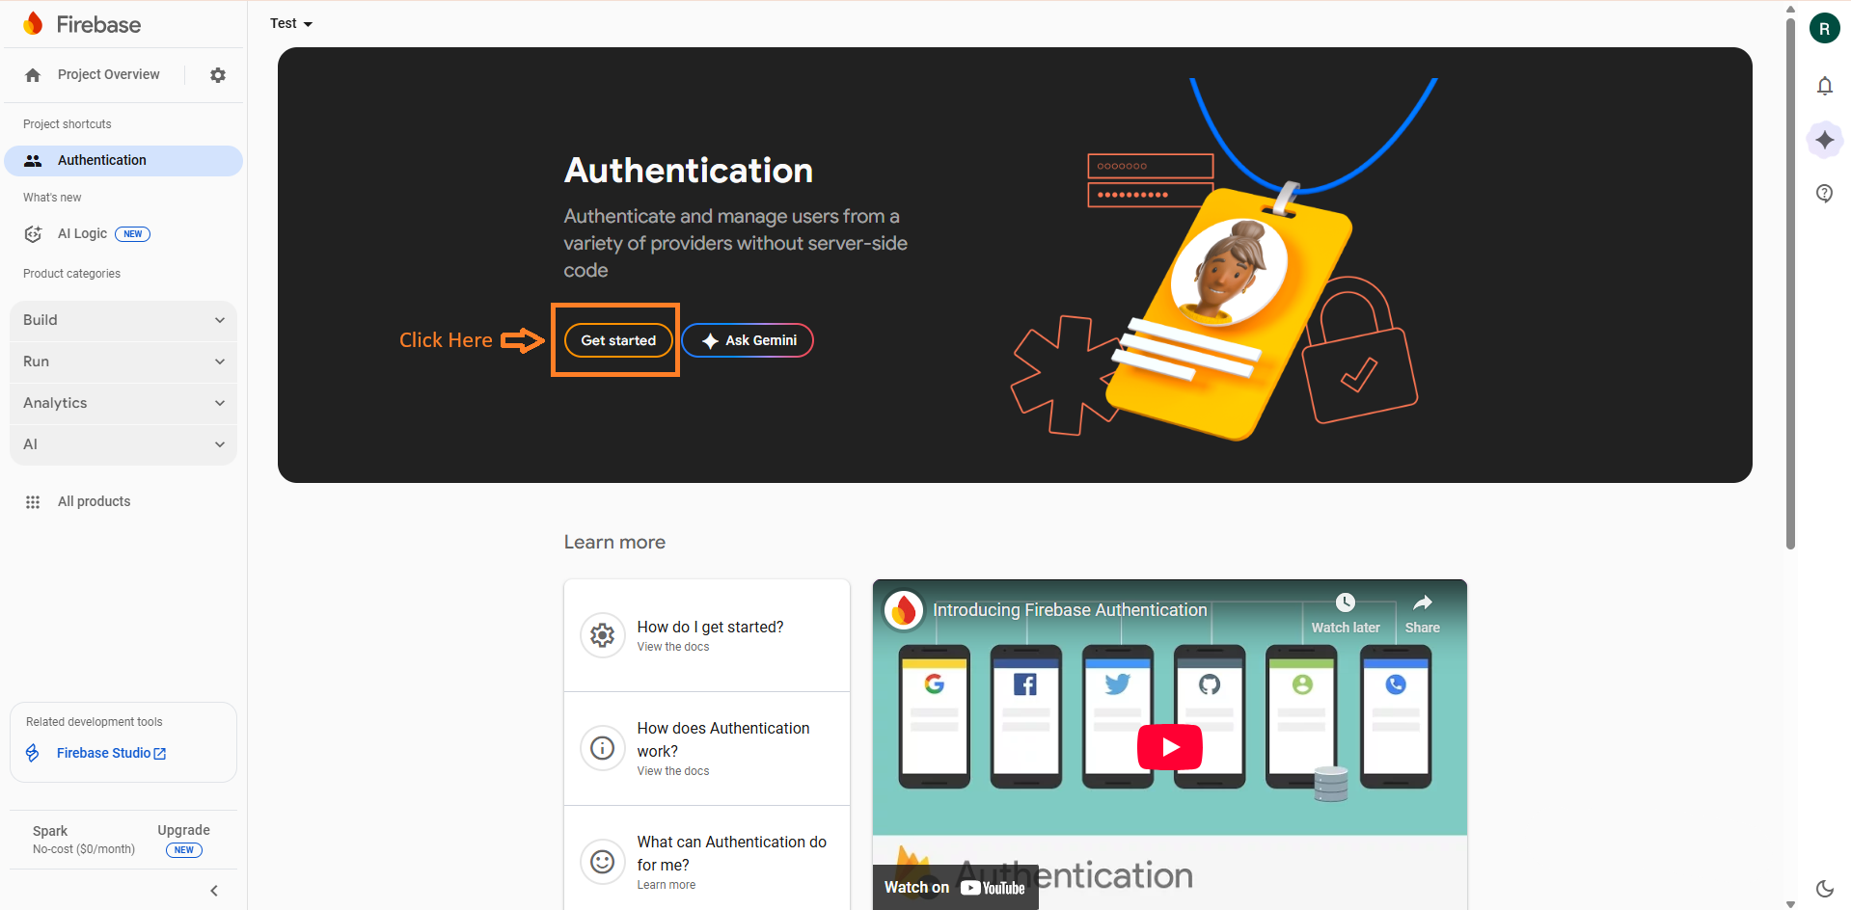Screen dimensions: 1851x910
Task: Click the Ask Gemini button
Action: [x=748, y=340]
